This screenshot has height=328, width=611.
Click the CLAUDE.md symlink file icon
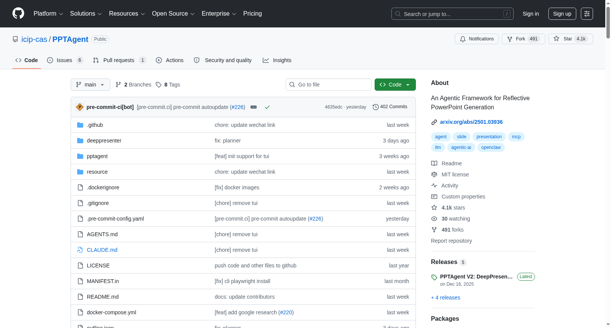[80, 250]
